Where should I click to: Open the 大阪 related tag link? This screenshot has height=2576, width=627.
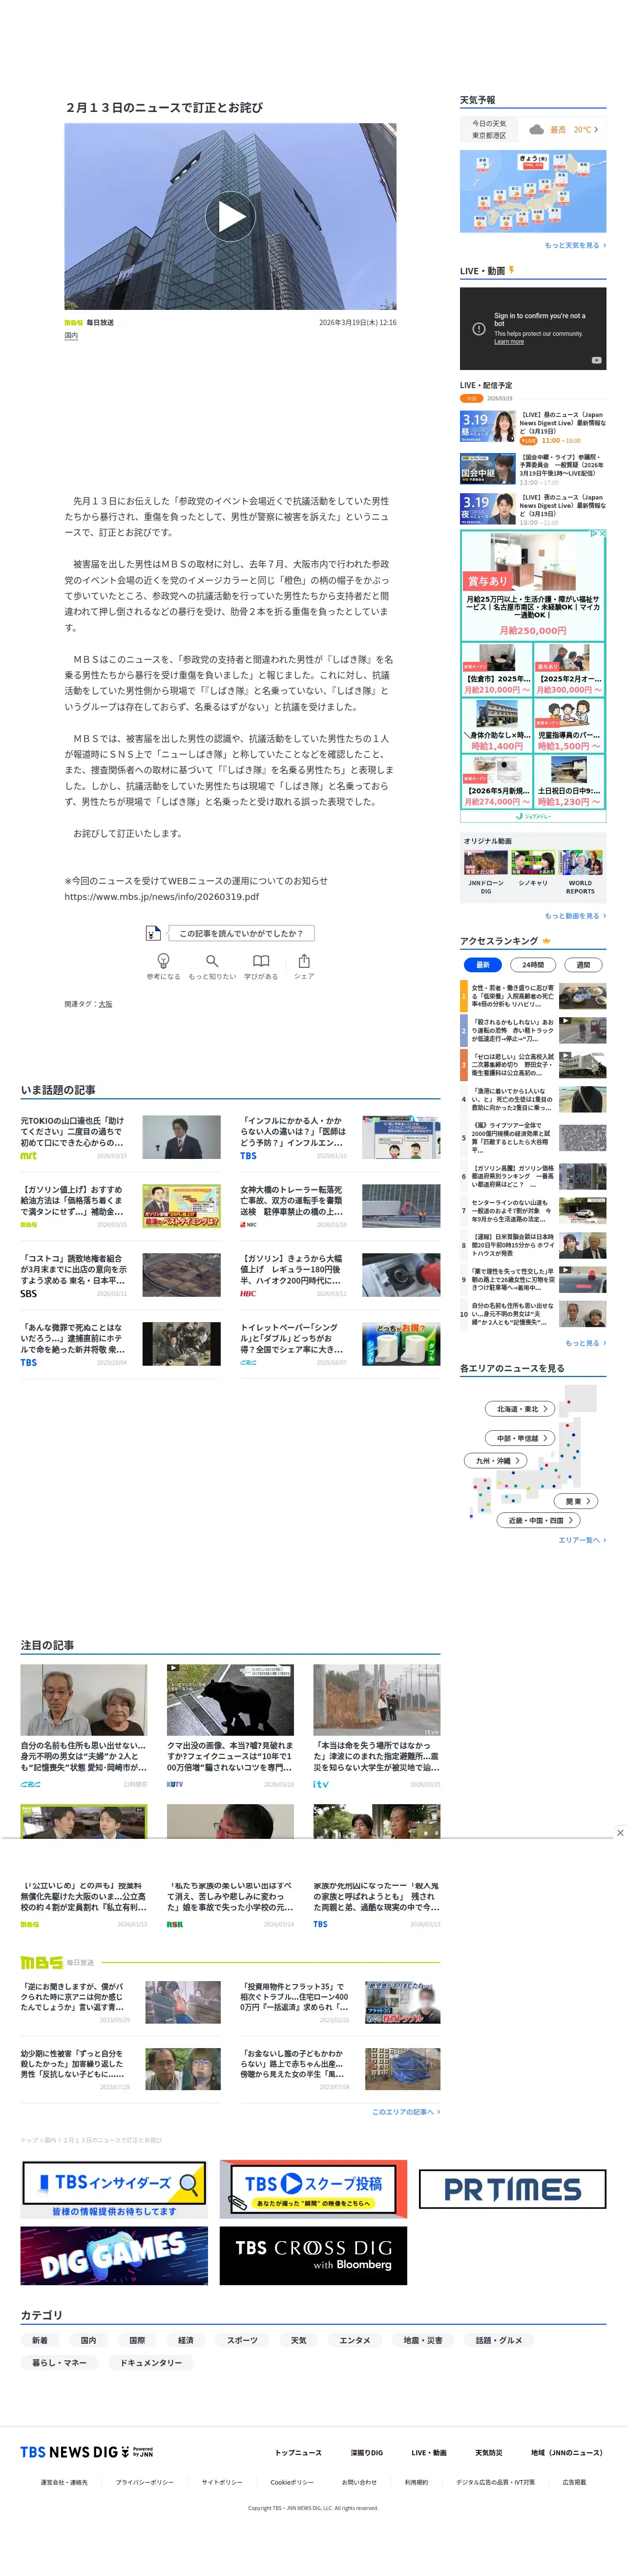point(106,1004)
